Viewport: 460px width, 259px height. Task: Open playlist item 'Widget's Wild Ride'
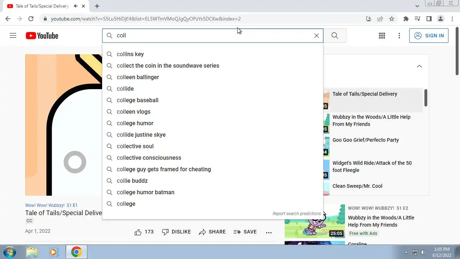(372, 167)
